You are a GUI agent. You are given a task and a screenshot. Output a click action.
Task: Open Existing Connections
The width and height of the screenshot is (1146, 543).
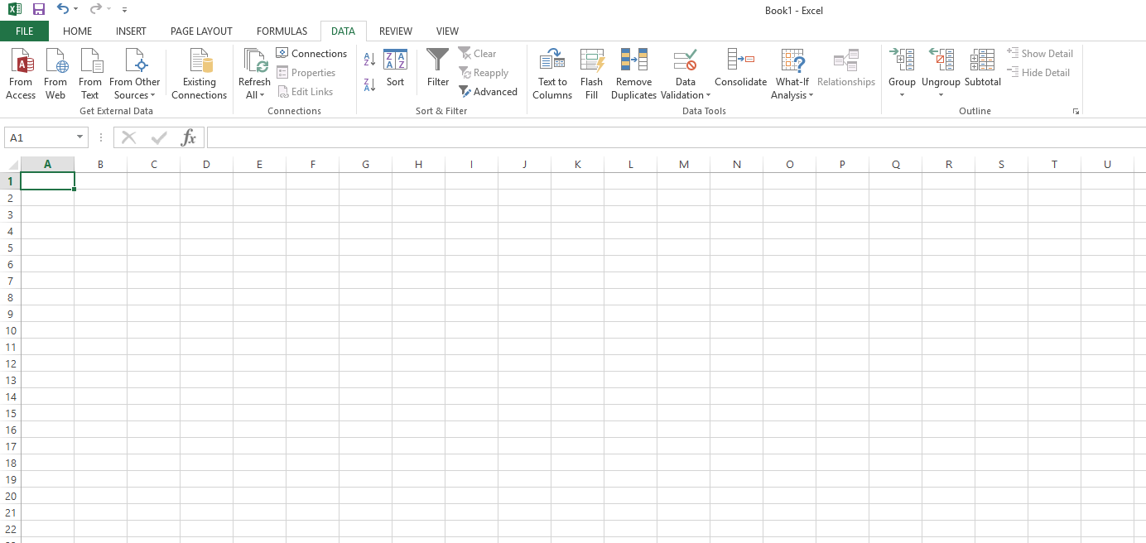[x=199, y=74]
